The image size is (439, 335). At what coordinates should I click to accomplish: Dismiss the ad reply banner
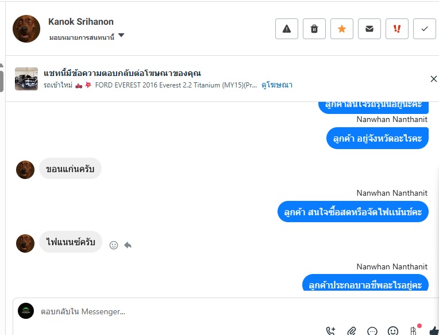point(434,79)
